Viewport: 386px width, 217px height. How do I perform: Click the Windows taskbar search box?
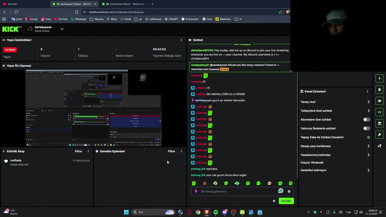[x=153, y=212]
